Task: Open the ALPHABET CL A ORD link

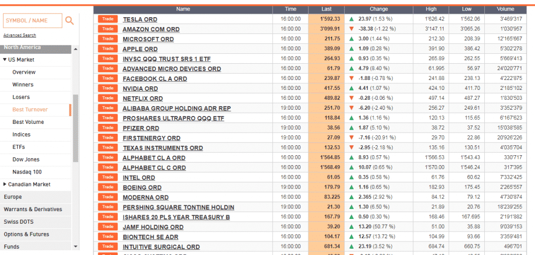Action: click(x=154, y=158)
